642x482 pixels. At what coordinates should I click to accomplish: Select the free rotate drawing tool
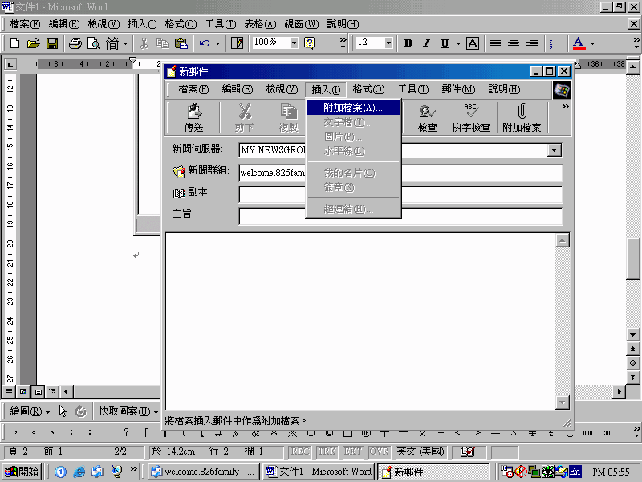pos(81,411)
